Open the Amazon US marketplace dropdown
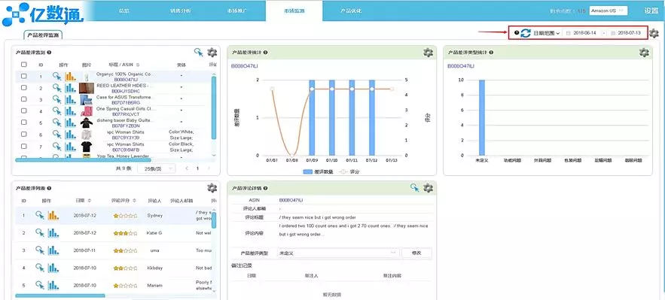The image size is (665, 300). pos(609,11)
